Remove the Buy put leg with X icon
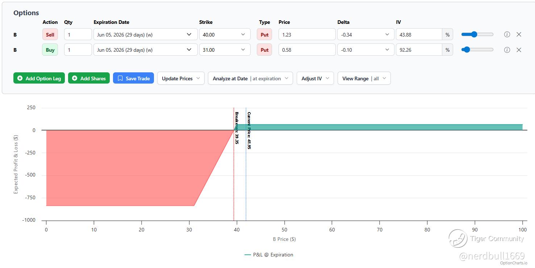The width and height of the screenshot is (535, 268). coord(519,50)
